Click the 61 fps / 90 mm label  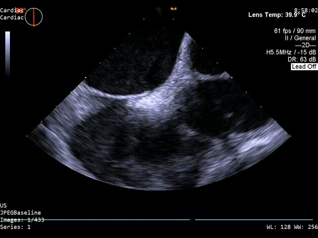(295, 31)
